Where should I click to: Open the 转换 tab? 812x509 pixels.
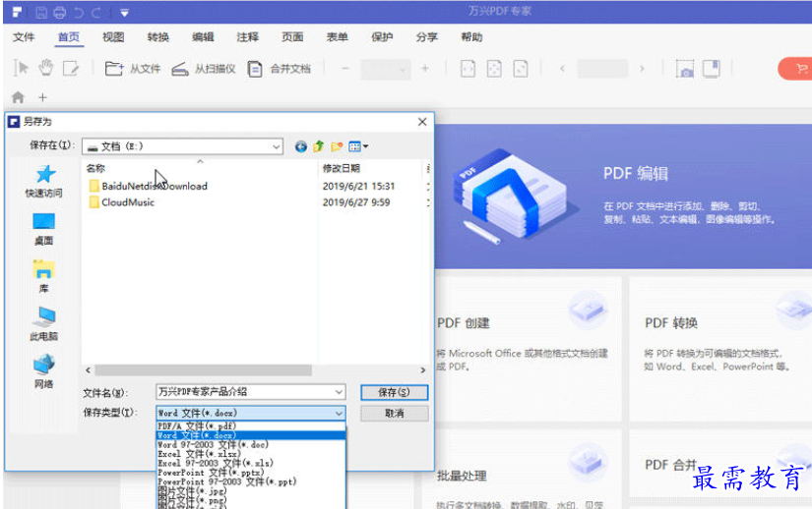point(157,37)
